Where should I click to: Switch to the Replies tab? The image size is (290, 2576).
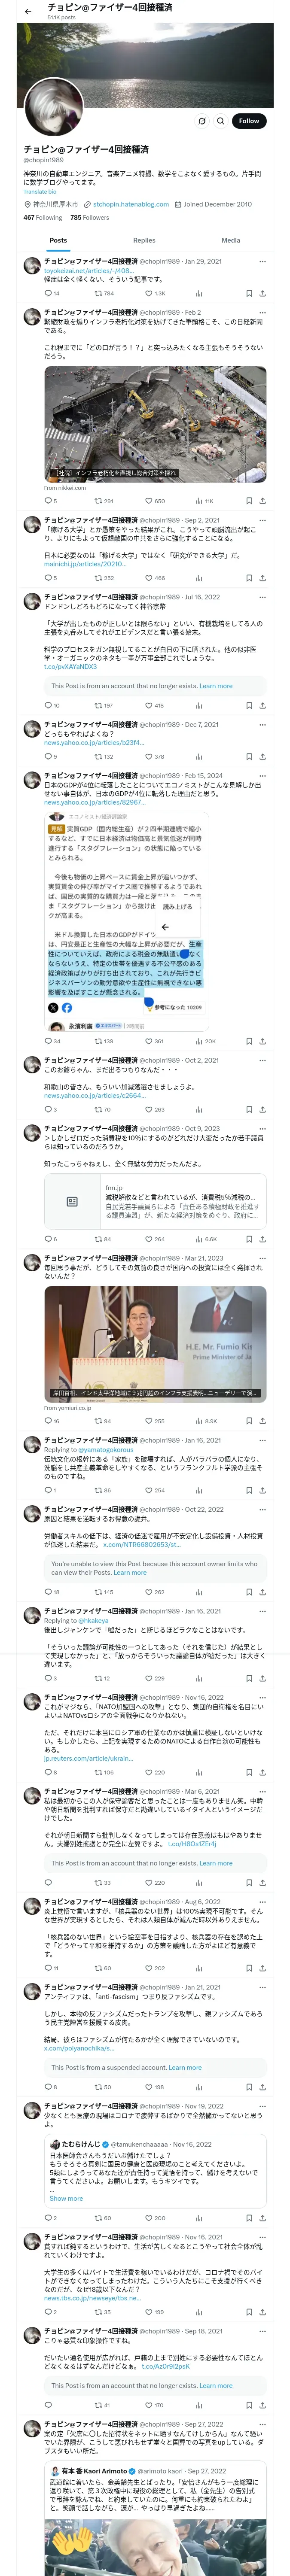[144, 240]
